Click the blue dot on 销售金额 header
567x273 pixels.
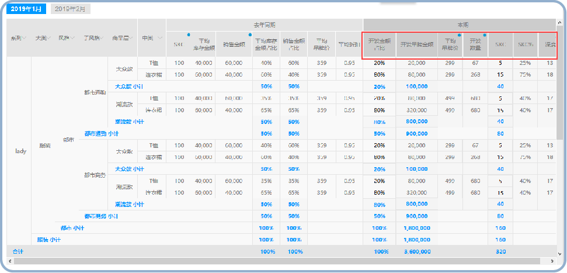[250, 34]
